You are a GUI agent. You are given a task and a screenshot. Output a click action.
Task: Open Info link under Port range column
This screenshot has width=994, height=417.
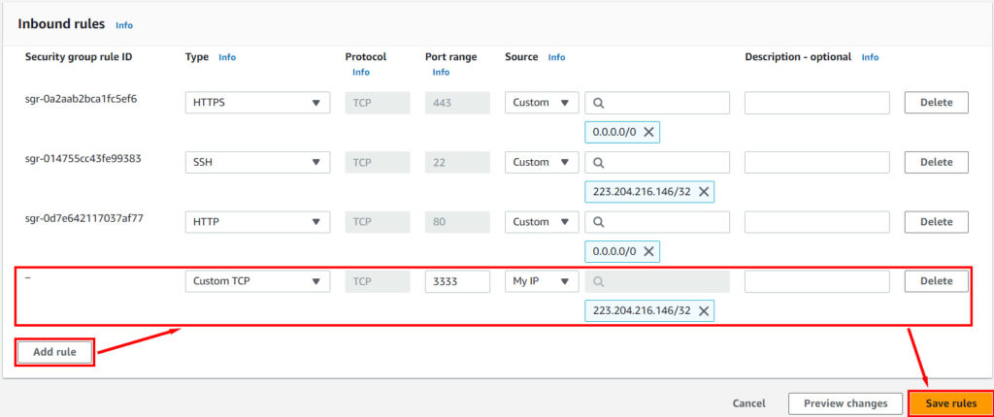441,72
